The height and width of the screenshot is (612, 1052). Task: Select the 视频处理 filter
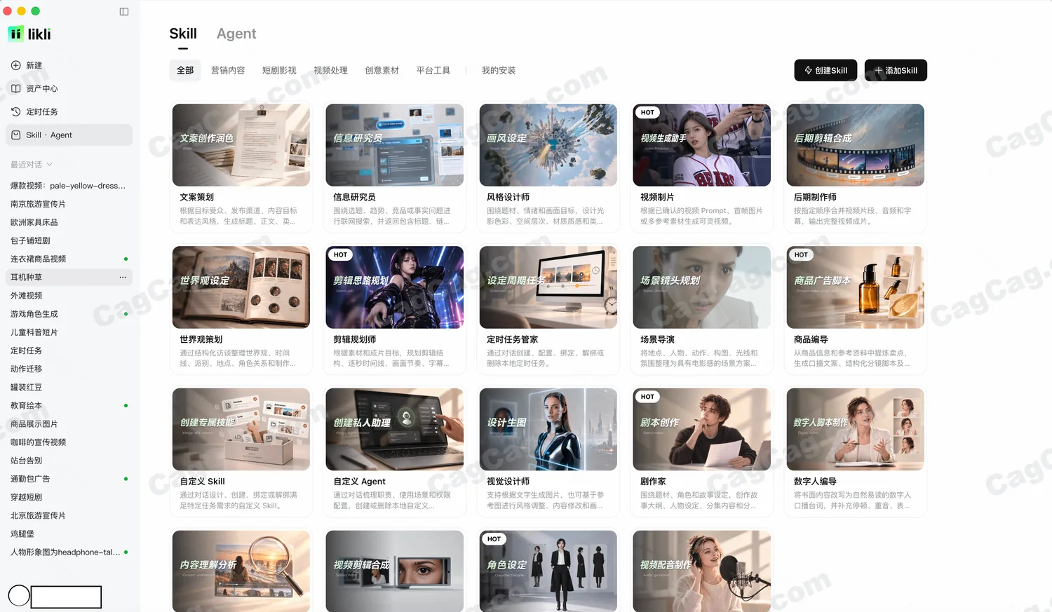click(330, 70)
